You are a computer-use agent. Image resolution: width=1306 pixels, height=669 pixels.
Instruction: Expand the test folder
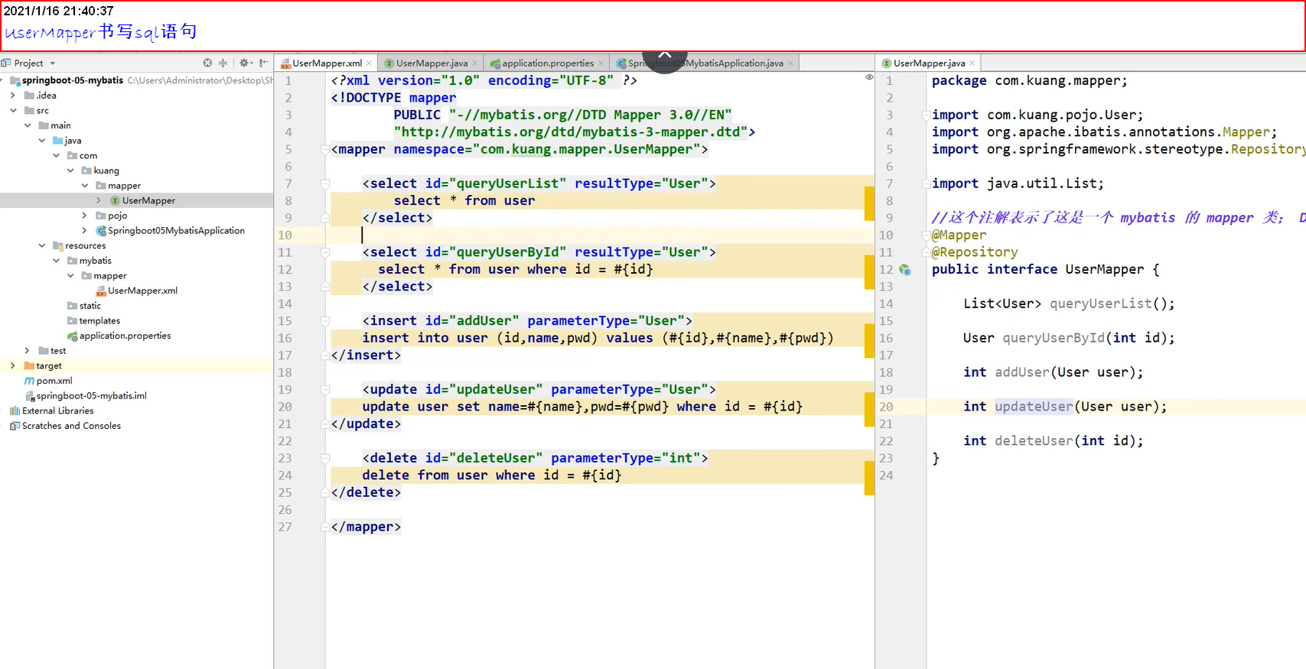coord(27,351)
